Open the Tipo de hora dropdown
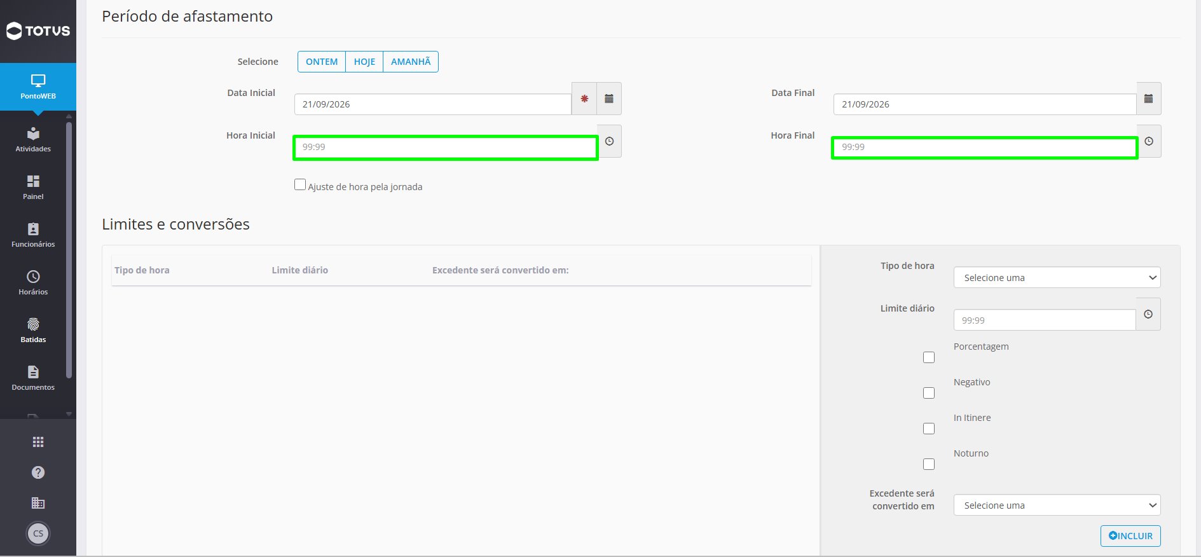This screenshot has height=557, width=1201. click(1057, 277)
